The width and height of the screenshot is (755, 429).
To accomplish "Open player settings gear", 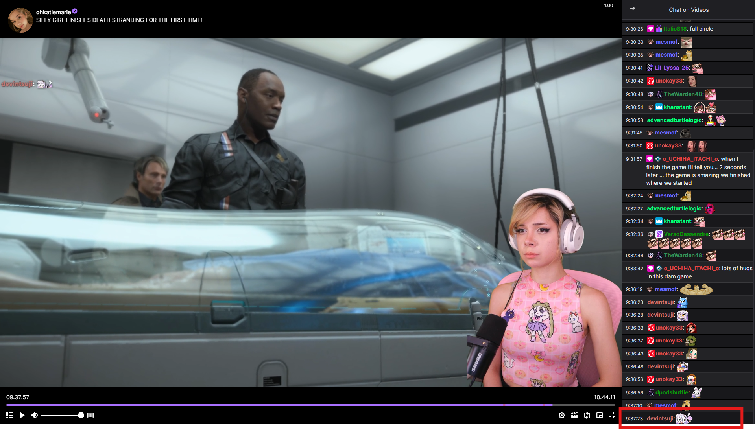I will click(x=562, y=415).
